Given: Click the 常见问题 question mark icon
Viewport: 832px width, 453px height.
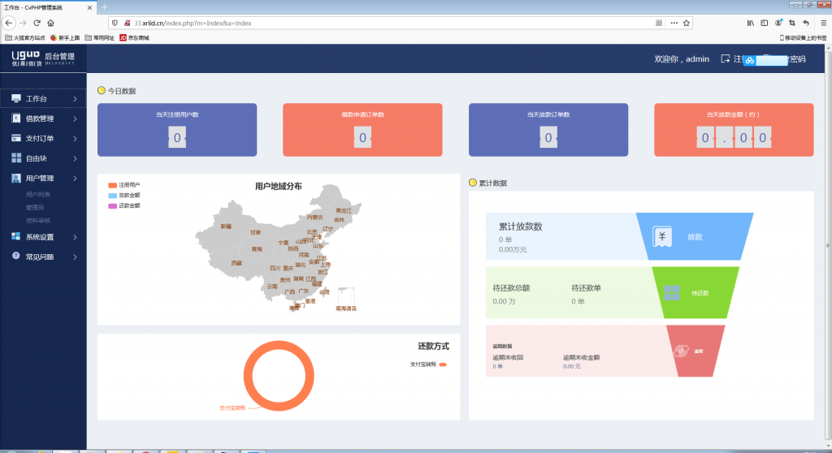Looking at the screenshot, I should point(16,257).
